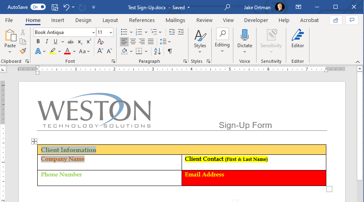
Task: Open Ribbon Display Options icon
Action: [298, 7]
